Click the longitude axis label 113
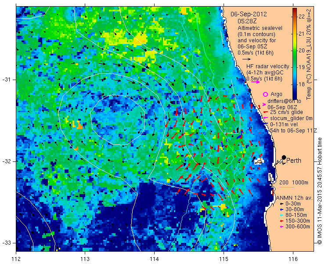 coord(85,259)
